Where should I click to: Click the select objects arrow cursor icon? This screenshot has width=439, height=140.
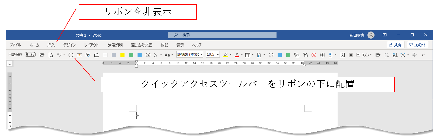[155, 55]
